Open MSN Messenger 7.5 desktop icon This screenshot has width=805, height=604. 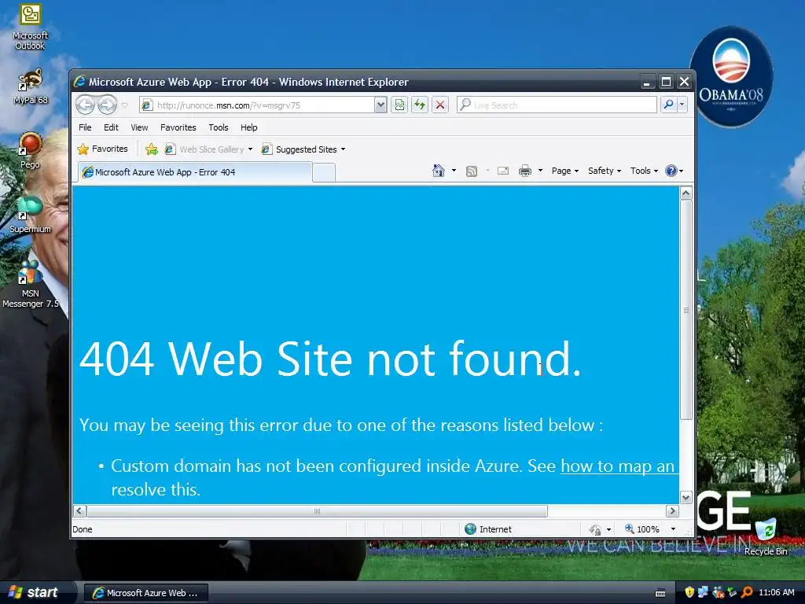click(31, 284)
